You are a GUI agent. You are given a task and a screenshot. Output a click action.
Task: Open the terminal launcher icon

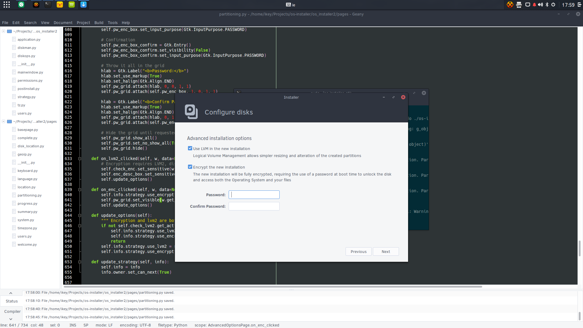tap(48, 5)
